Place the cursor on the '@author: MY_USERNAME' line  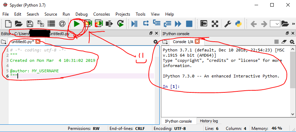tap(34, 71)
